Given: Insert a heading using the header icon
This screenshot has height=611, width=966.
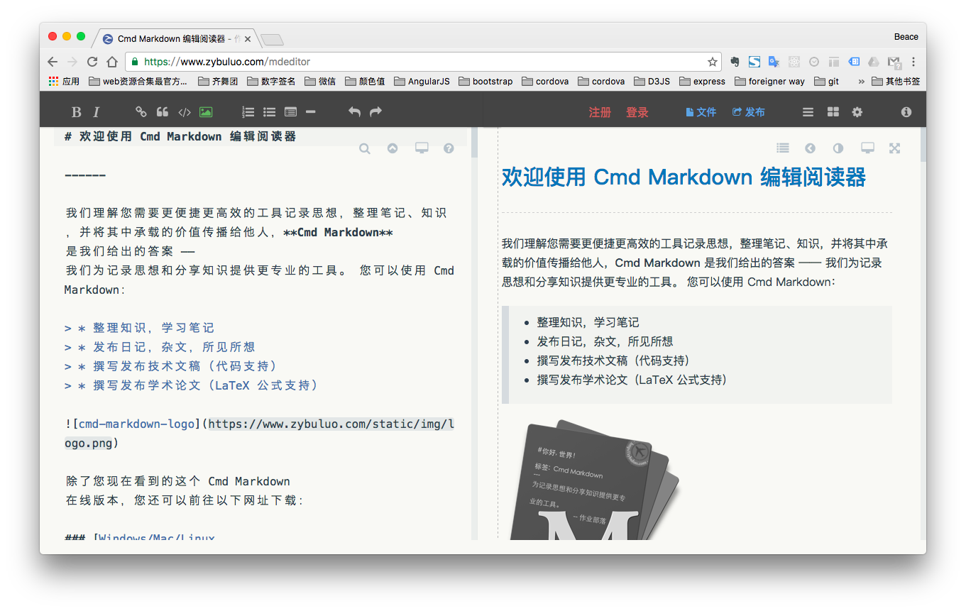Looking at the screenshot, I should (x=290, y=112).
